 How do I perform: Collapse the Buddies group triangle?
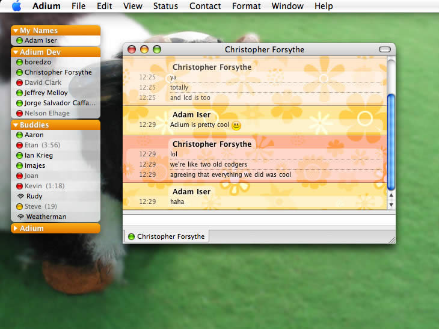[16, 125]
